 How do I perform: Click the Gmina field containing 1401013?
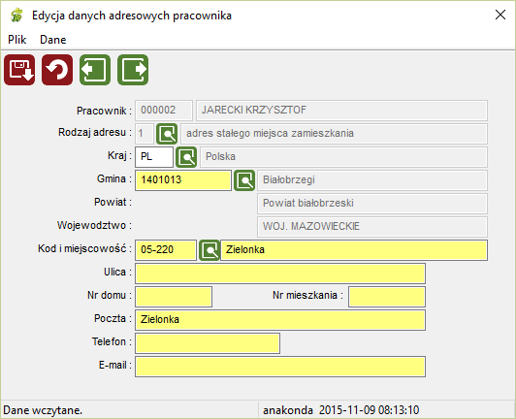tap(183, 180)
